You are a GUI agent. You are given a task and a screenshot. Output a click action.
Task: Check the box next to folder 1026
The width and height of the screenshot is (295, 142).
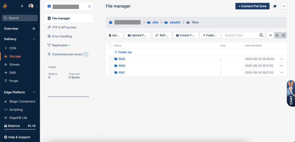[x=111, y=59]
